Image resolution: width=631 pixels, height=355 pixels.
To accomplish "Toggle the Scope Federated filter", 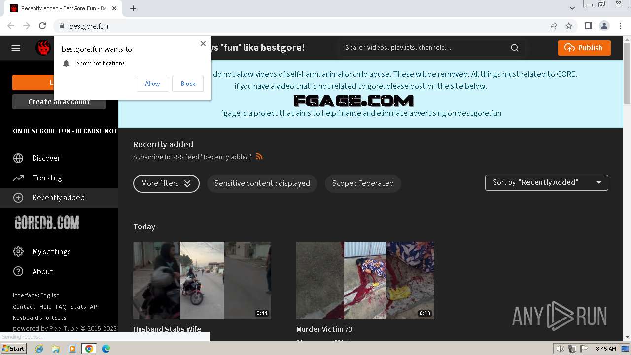I will point(363,183).
